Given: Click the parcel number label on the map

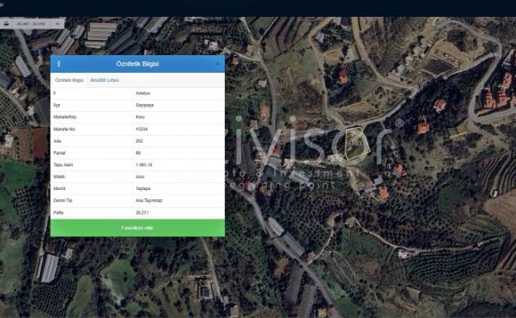Looking at the screenshot, I should click(355, 143).
